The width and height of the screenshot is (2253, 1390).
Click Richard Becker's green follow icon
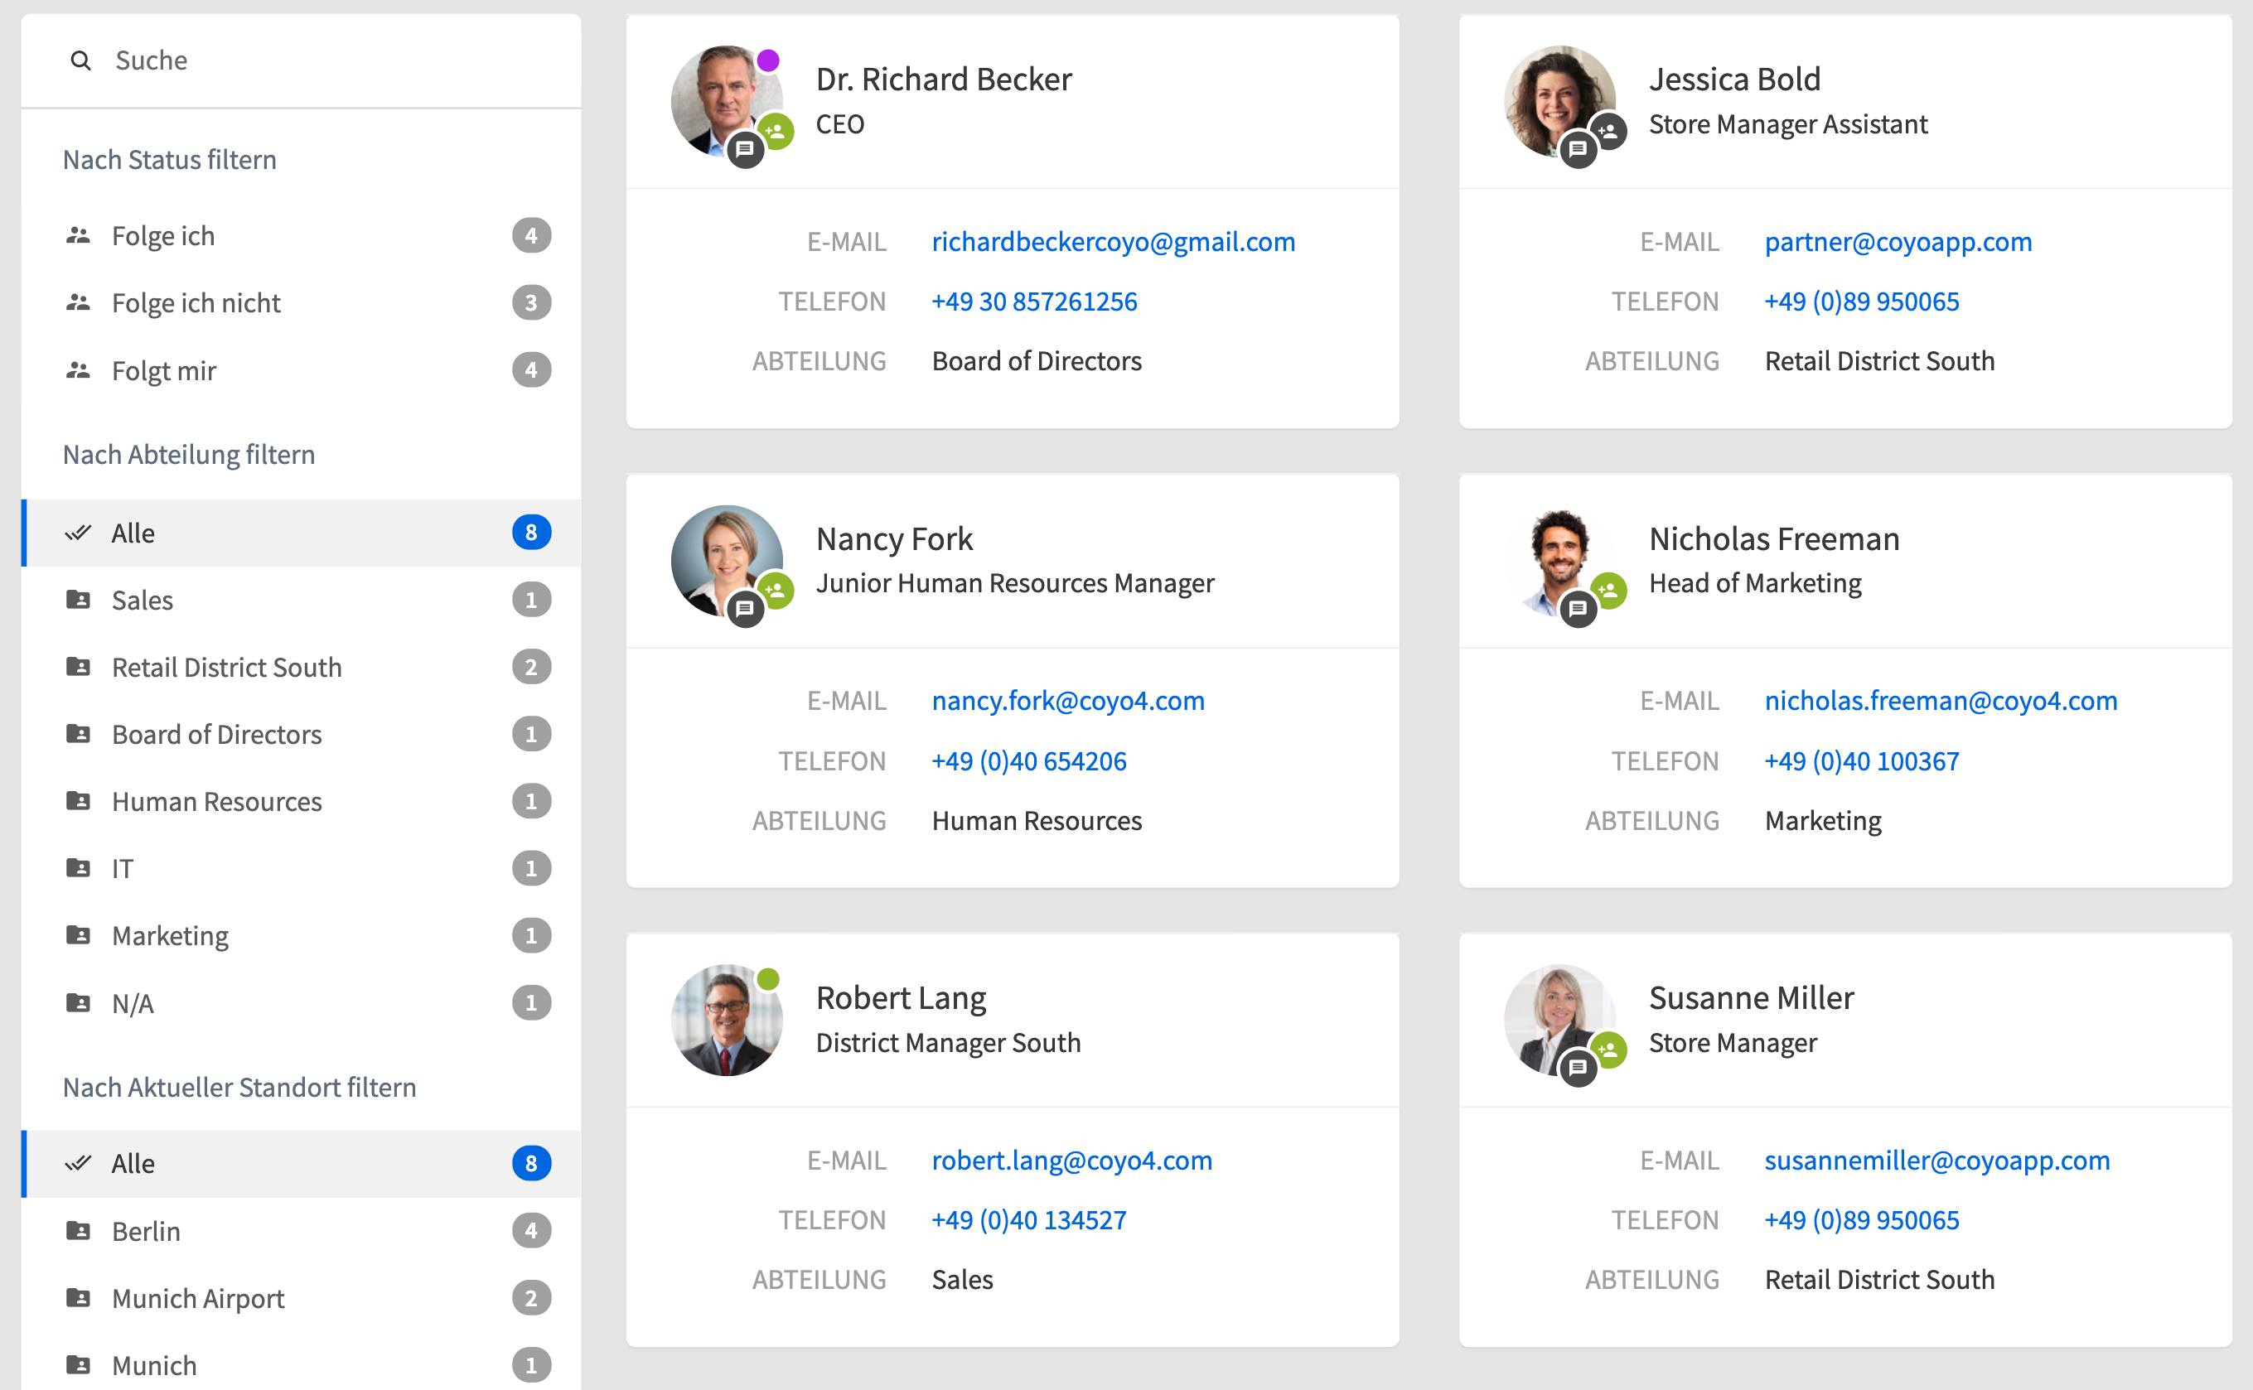tap(776, 132)
